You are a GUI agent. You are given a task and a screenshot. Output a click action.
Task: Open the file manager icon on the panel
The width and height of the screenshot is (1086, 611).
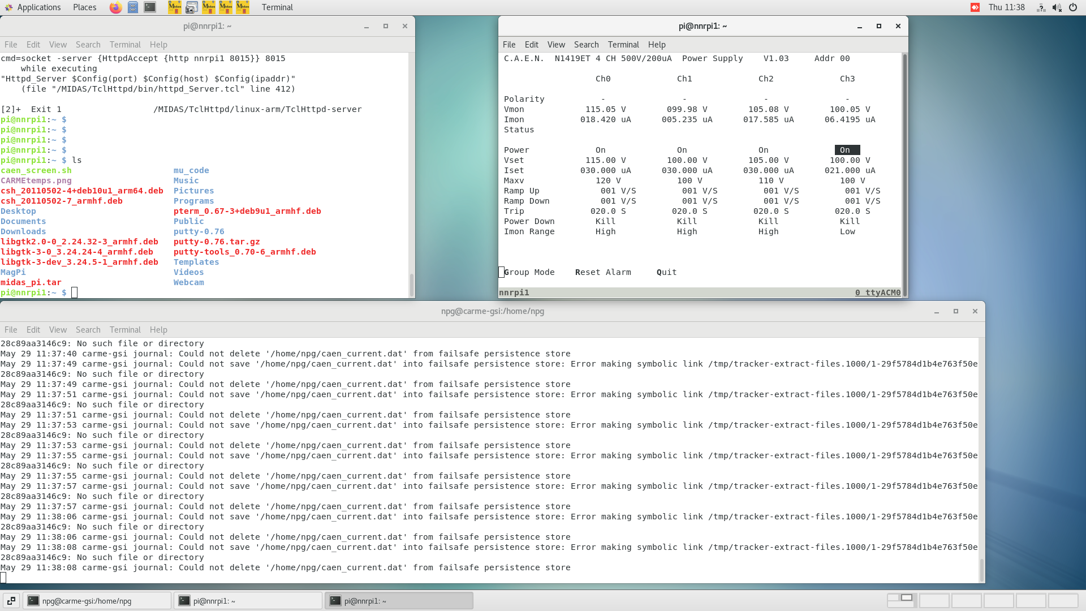pyautogui.click(x=133, y=7)
